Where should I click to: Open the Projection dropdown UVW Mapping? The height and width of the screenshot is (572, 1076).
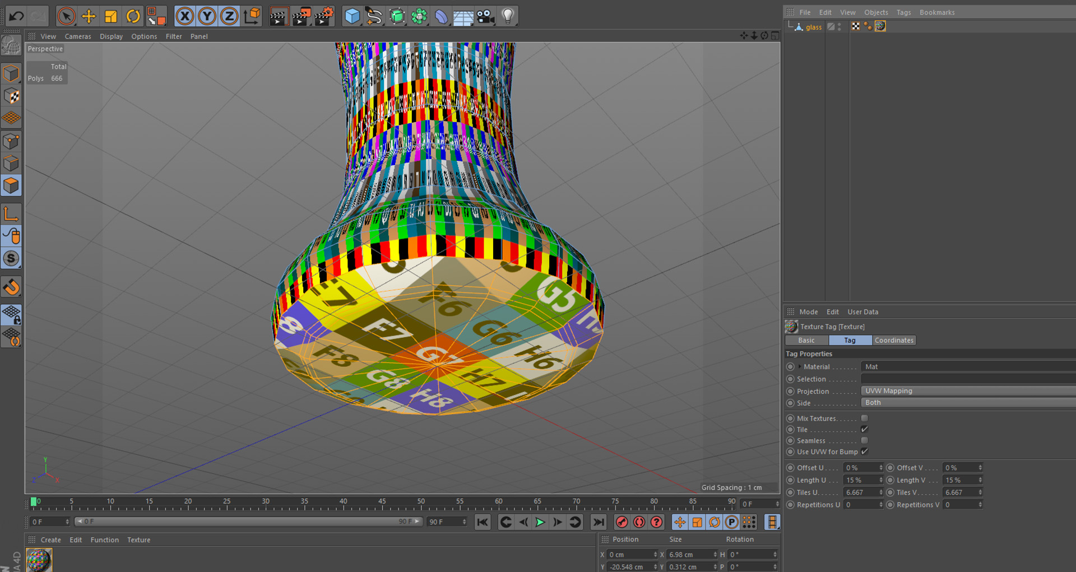pos(968,391)
